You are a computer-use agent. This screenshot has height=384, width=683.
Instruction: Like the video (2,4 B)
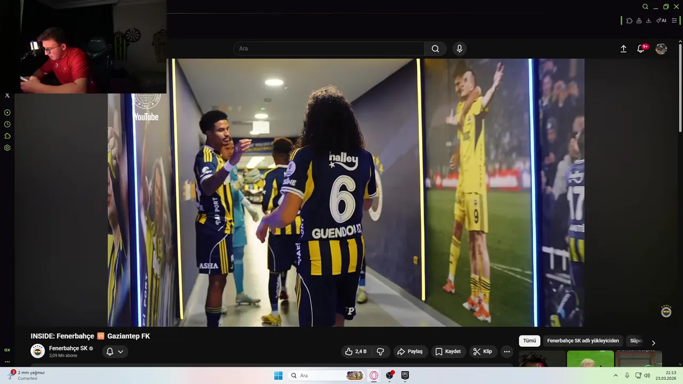click(x=356, y=351)
